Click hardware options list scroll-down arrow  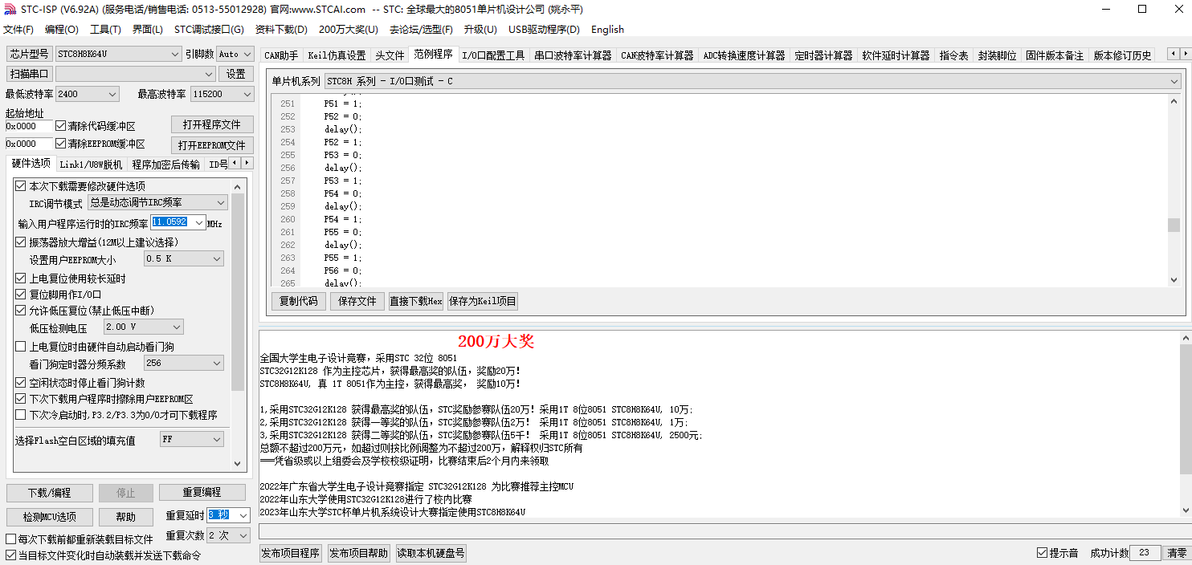point(238,463)
